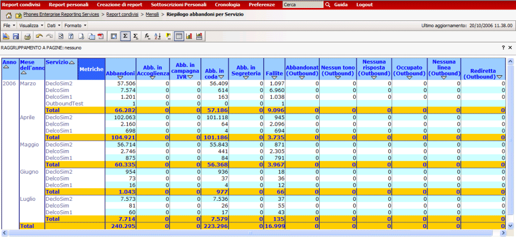Click the vertical scrollbar up arrow
Image resolution: width=516 pixels, height=238 pixels.
click(510, 62)
